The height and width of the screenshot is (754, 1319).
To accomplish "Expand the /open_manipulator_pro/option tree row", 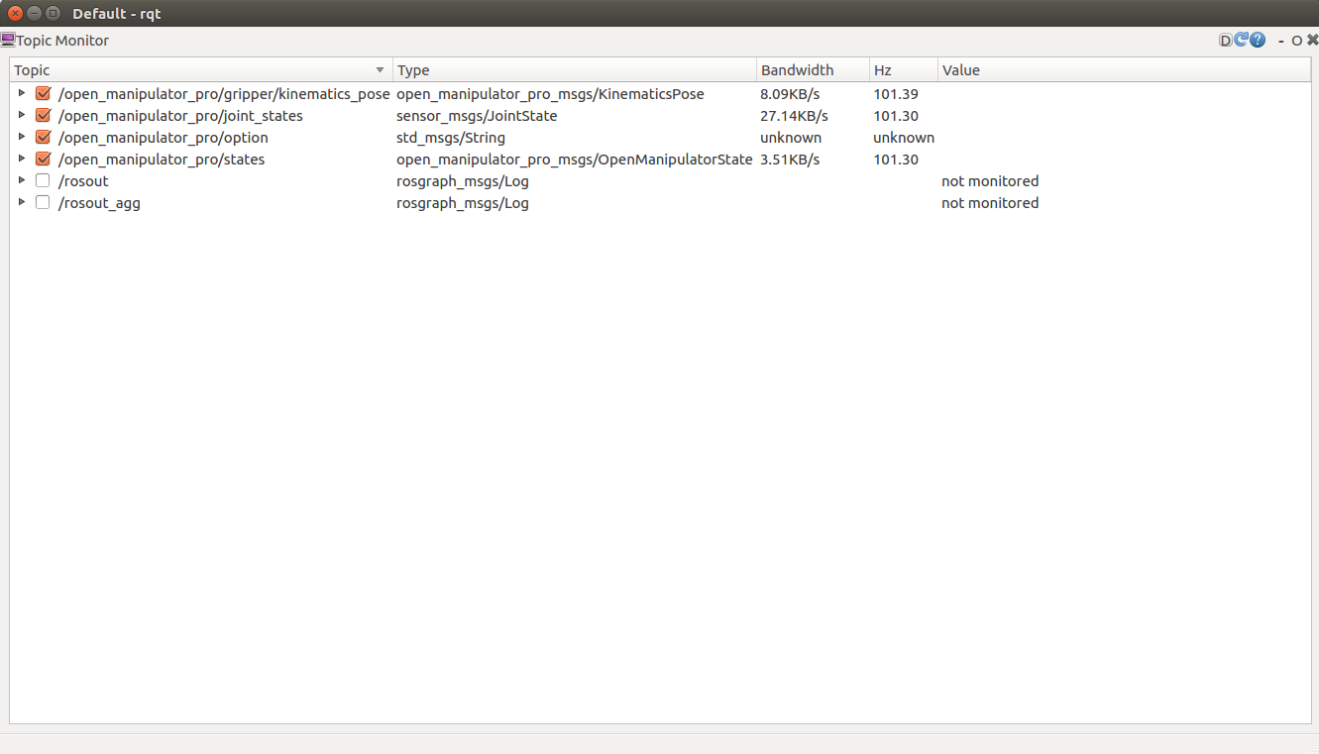I will (22, 138).
